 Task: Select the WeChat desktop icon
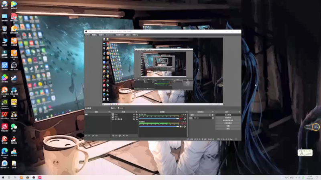tap(14, 128)
